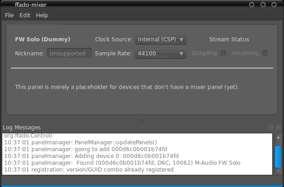The image size is (284, 187).
Task: Click the FW Solo (Dummy) device title
Action: point(43,39)
